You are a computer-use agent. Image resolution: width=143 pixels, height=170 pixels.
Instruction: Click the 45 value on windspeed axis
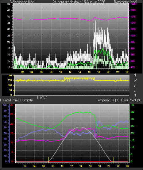click(x=9, y=10)
